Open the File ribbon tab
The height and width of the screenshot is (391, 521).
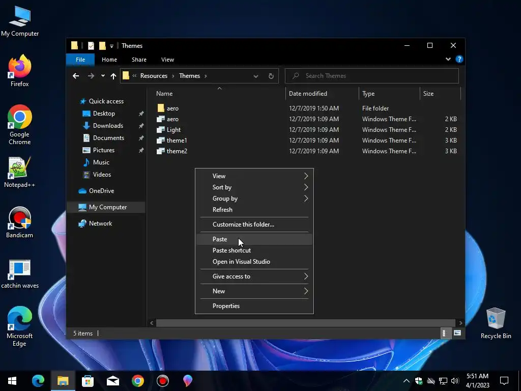[80, 60]
